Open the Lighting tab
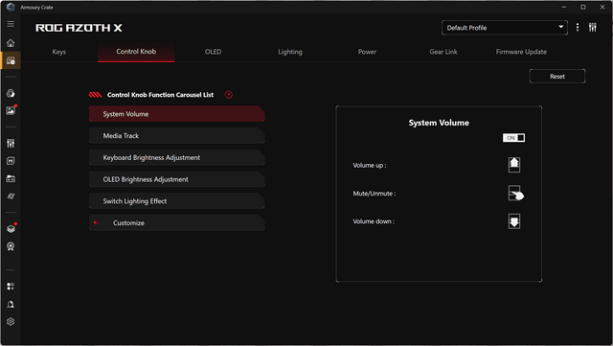613x346 pixels. pos(290,52)
